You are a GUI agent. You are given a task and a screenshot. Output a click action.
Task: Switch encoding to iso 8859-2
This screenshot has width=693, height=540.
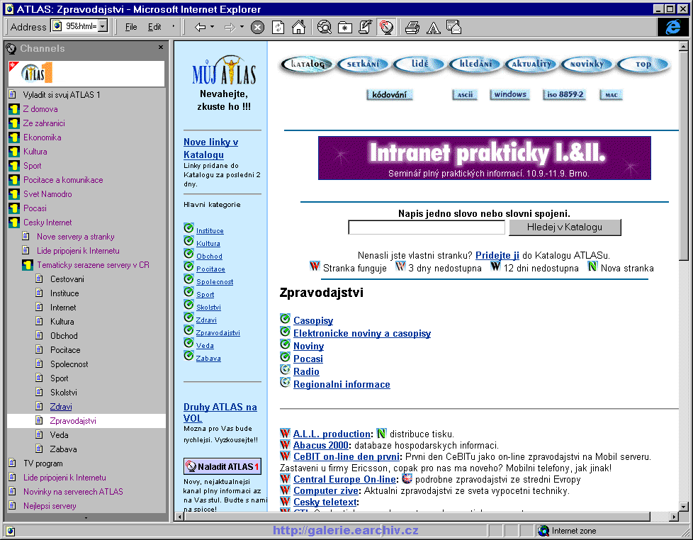pyautogui.click(x=565, y=94)
